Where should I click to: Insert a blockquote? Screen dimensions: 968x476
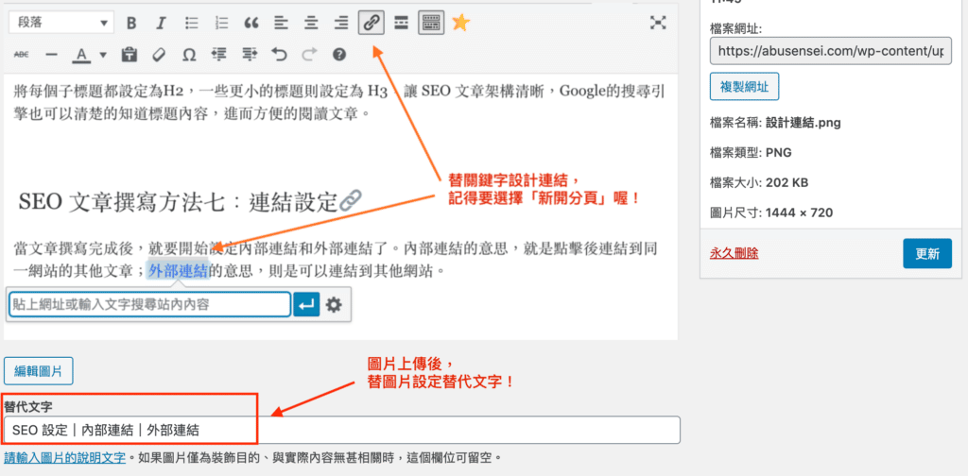click(x=251, y=23)
